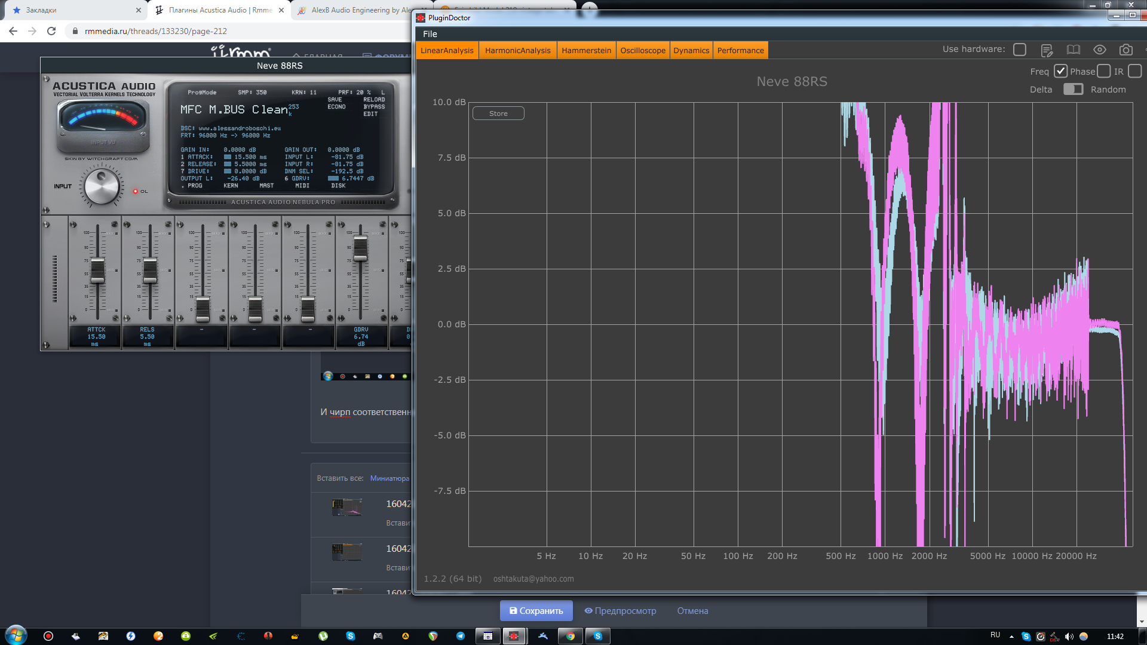Click EDIT on the Nebula display
The image size is (1147, 645).
[370, 114]
